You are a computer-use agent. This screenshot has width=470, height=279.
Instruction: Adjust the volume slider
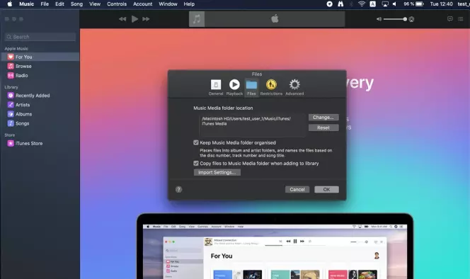pos(395,19)
